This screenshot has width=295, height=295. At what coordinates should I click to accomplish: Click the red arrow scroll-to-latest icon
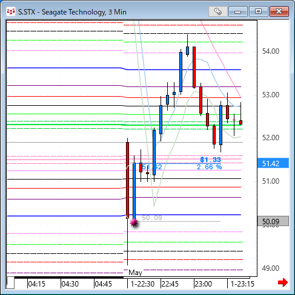283,282
